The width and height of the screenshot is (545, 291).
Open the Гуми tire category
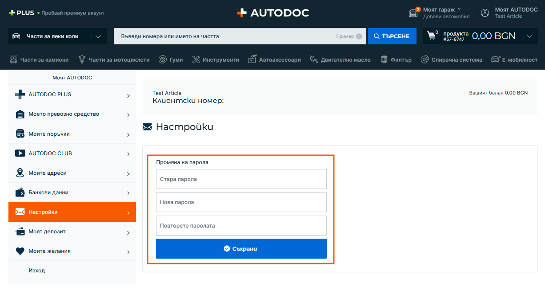[x=171, y=59]
